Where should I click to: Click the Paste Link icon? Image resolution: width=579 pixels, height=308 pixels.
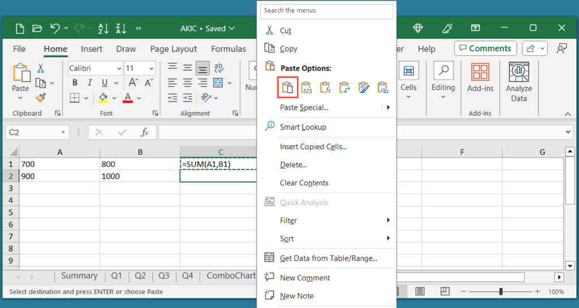pyautogui.click(x=383, y=88)
